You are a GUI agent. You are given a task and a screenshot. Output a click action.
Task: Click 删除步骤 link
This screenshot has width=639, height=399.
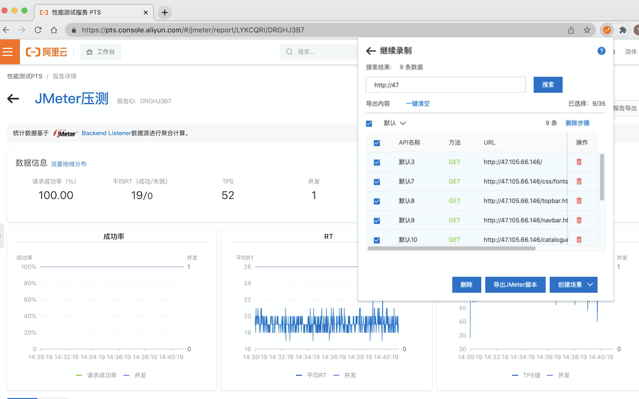coord(578,123)
